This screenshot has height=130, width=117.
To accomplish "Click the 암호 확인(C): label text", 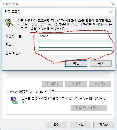I will tap(14, 53).
